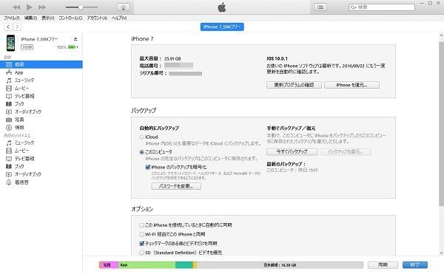Select the このコンピュータ radio button

pyautogui.click(x=141, y=152)
